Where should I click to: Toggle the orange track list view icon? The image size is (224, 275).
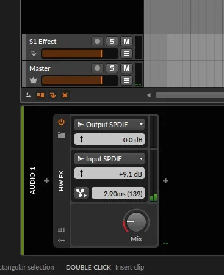[40, 95]
